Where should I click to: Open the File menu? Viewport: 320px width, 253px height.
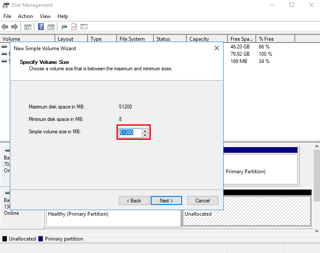pyautogui.click(x=7, y=16)
